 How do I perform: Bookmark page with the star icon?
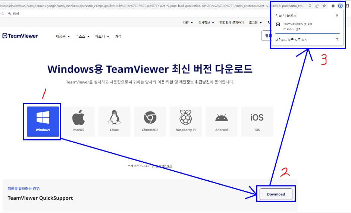point(324,6)
